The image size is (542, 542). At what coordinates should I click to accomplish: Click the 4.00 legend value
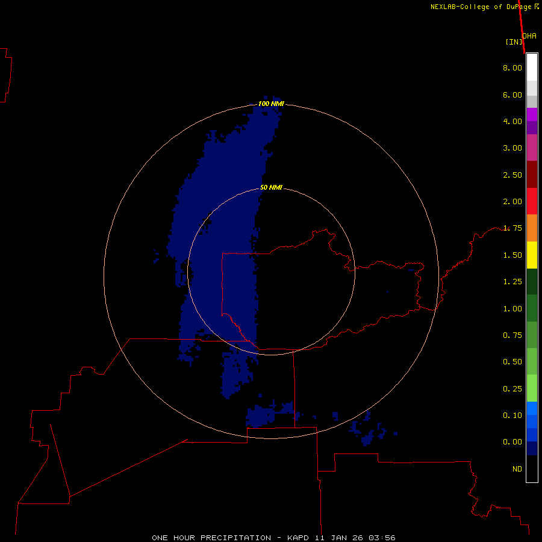[512, 121]
